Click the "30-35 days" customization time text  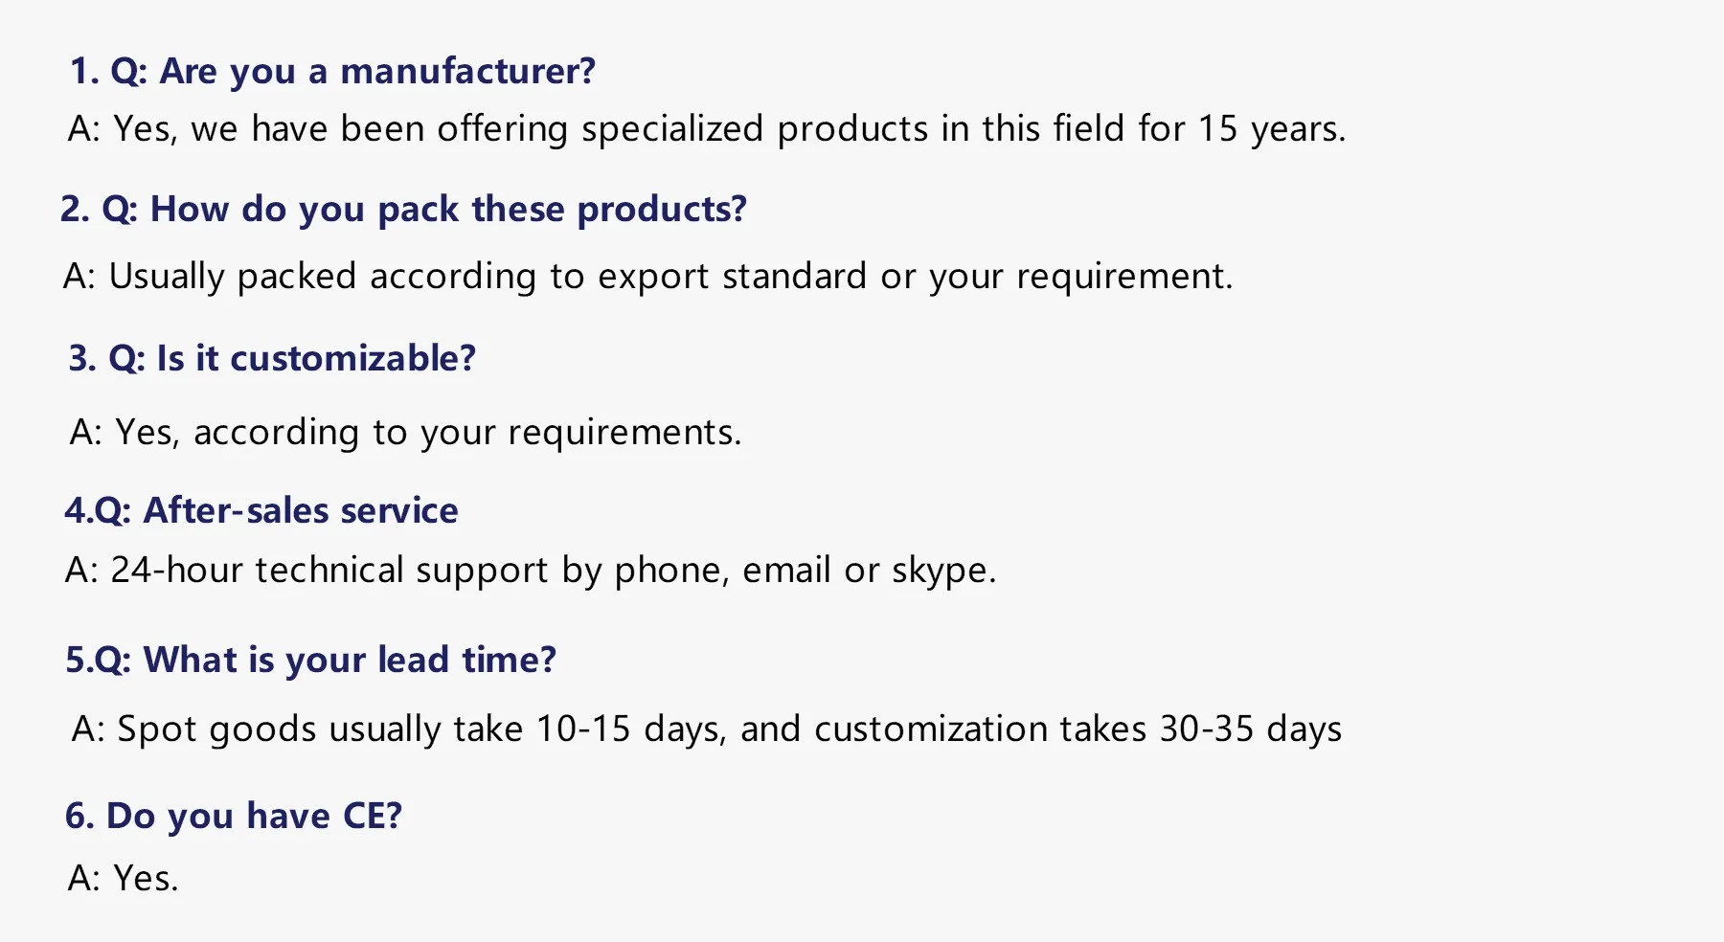pos(1250,729)
